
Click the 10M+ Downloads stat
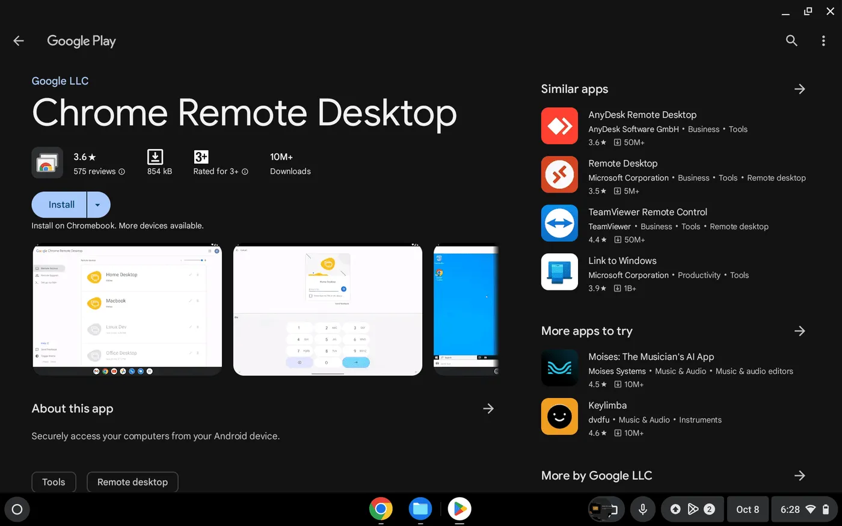pos(290,164)
